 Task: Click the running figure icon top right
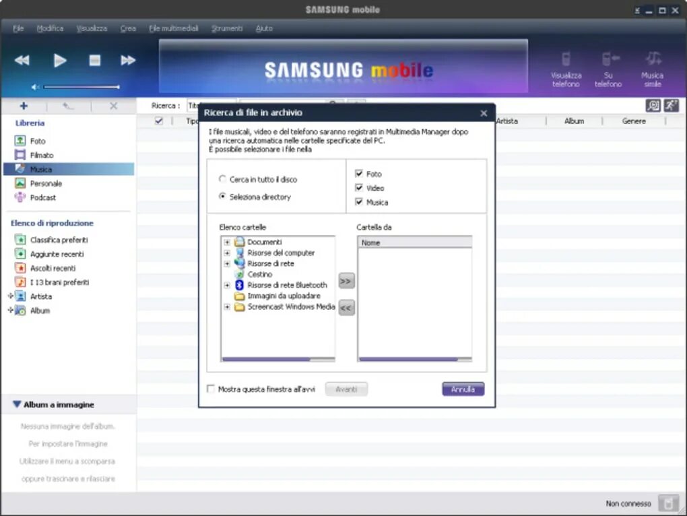coord(672,106)
